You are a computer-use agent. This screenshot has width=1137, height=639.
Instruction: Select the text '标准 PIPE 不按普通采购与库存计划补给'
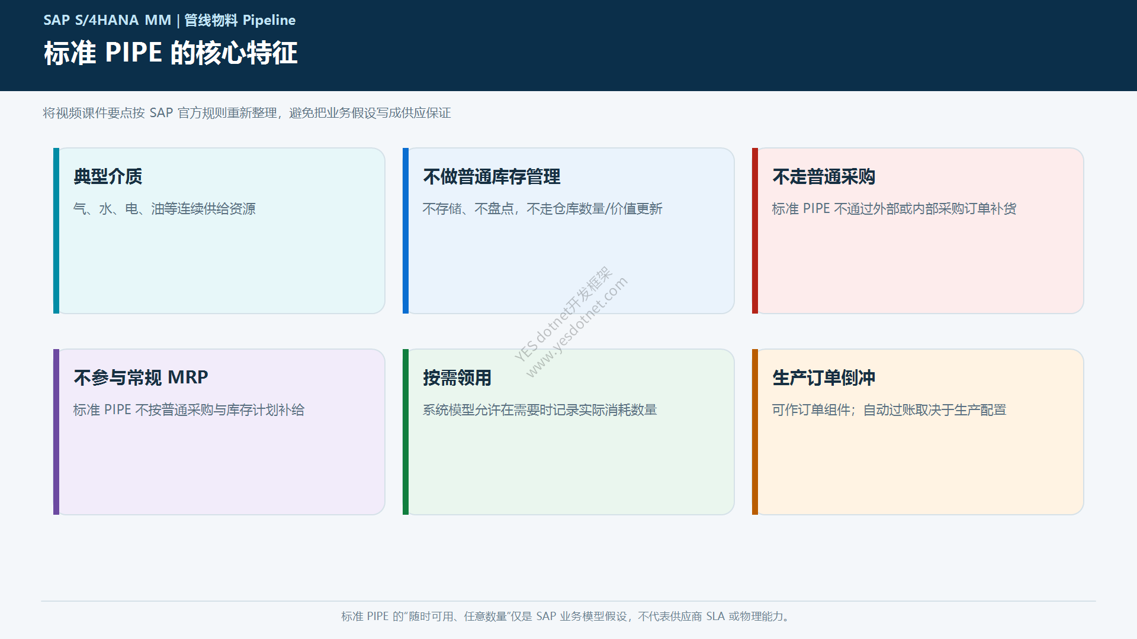point(189,410)
